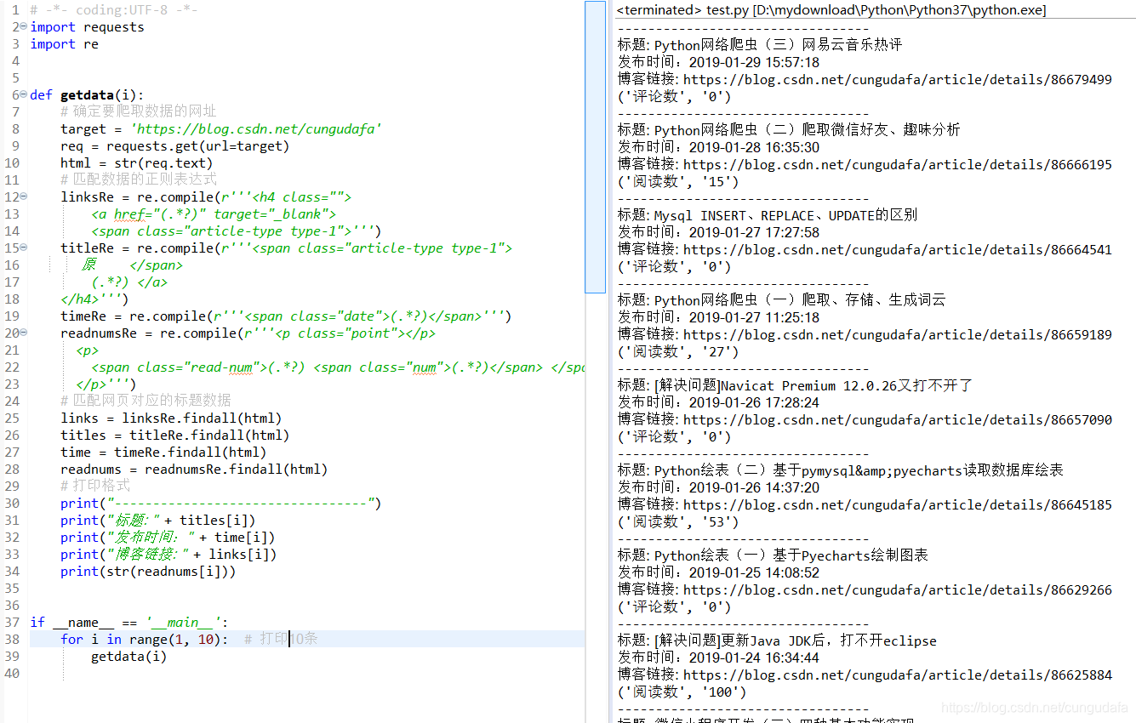
Task: Open console link ending in details/86679499
Action: coord(898,79)
